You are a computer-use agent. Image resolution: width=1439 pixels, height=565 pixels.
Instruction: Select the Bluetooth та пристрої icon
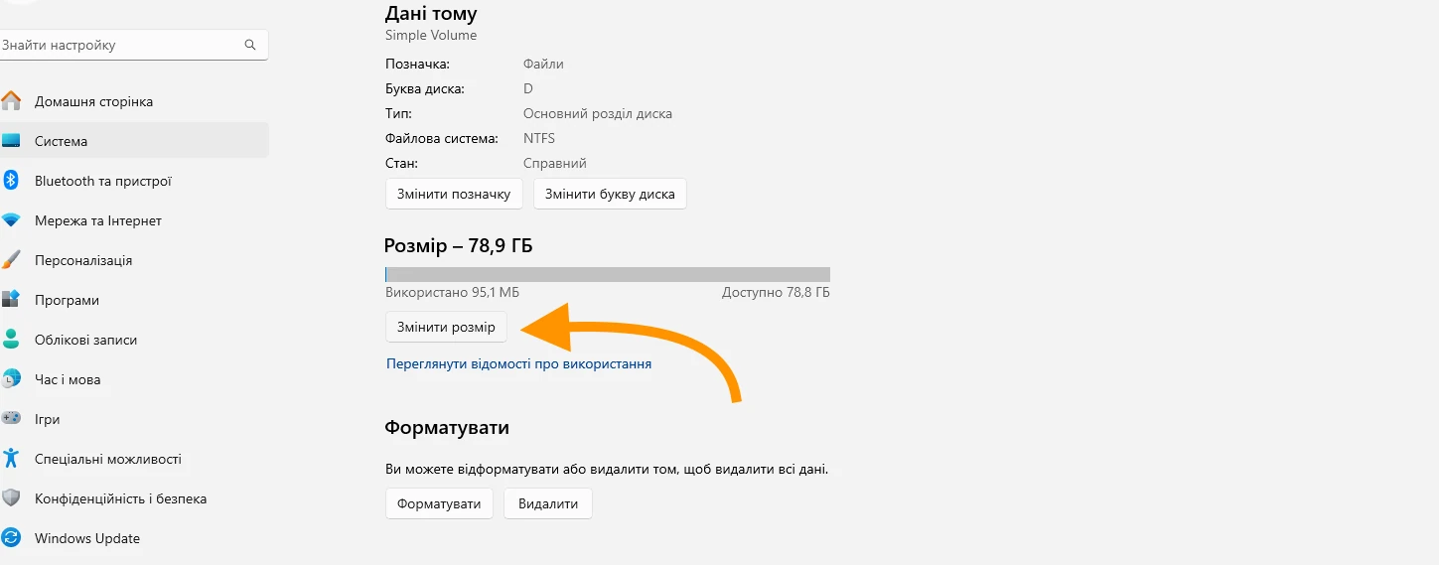[11, 181]
